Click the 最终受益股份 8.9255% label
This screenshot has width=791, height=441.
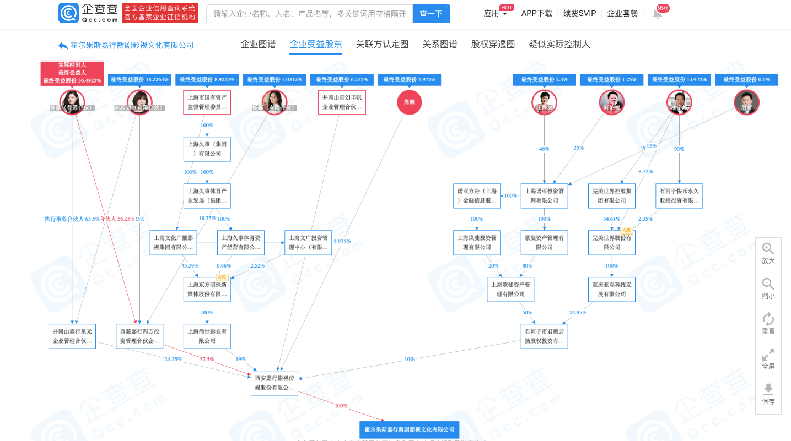point(207,80)
